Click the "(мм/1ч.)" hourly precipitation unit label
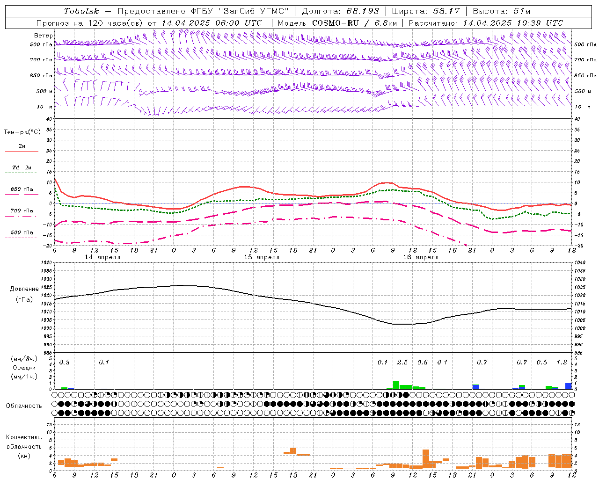The width and height of the screenshot is (599, 479). 24,377
